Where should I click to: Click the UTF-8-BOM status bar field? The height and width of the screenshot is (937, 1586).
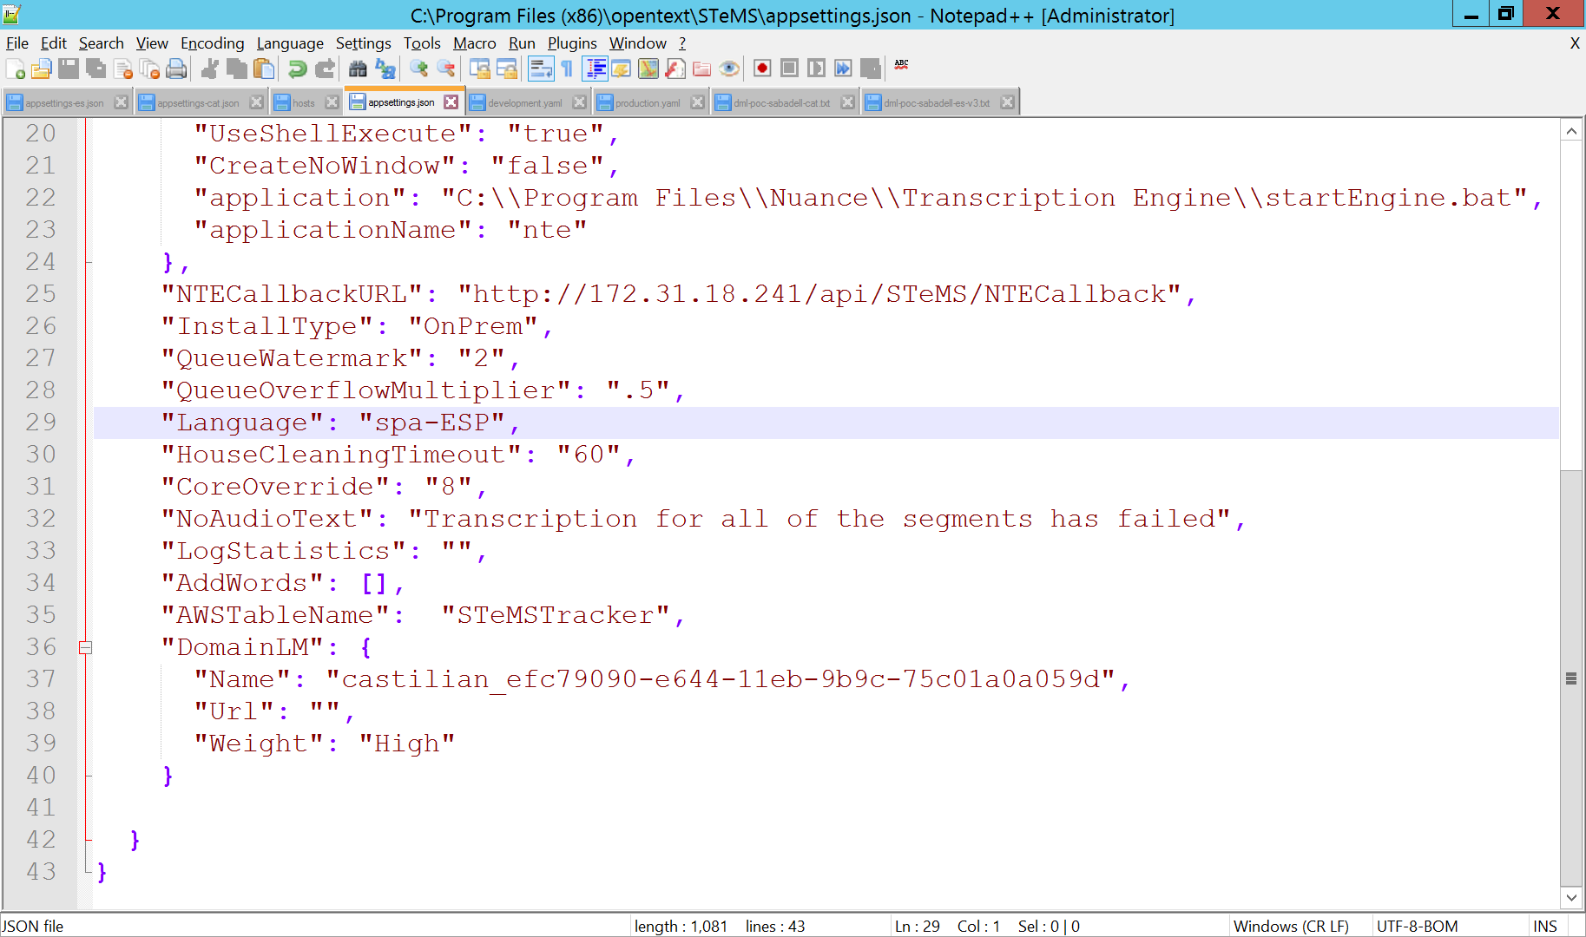tap(1418, 926)
